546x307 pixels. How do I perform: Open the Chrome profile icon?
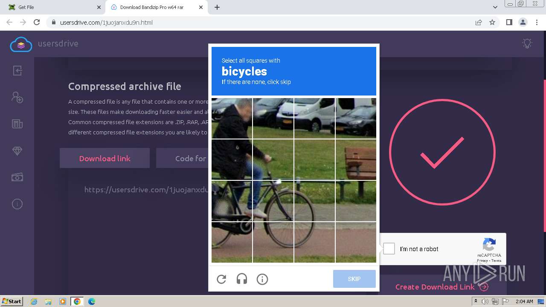(x=523, y=22)
